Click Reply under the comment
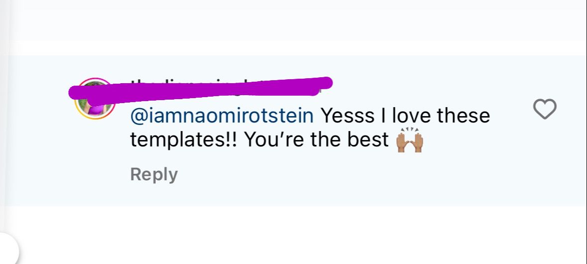Image resolution: width=587 pixels, height=264 pixels. point(153,175)
